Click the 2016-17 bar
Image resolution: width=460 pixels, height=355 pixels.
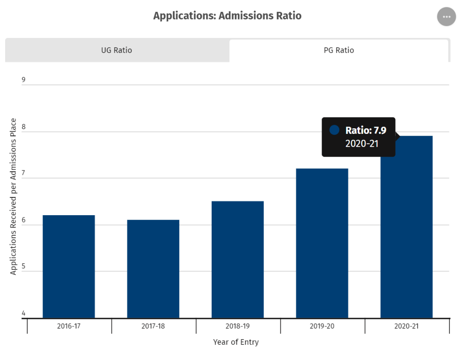pyautogui.click(x=69, y=267)
